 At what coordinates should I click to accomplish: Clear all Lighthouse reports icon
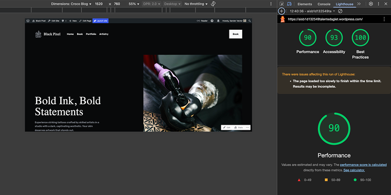(x=340, y=11)
